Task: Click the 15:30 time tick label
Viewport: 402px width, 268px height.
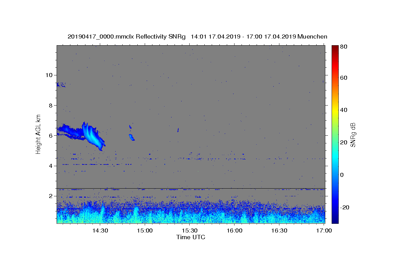Action: click(190, 230)
